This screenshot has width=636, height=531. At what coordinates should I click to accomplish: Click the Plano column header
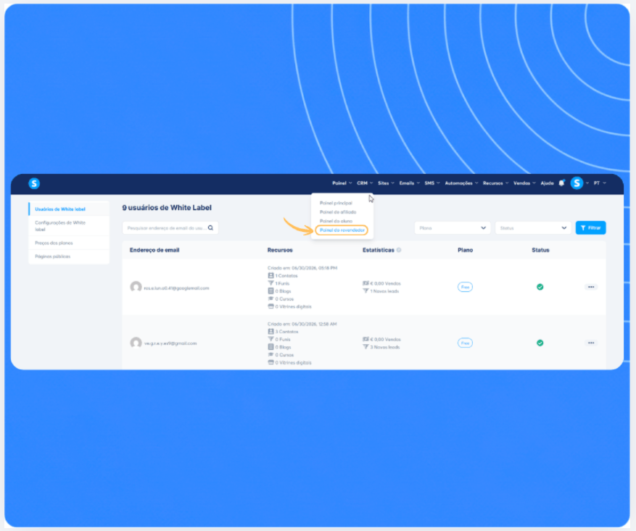click(x=466, y=250)
